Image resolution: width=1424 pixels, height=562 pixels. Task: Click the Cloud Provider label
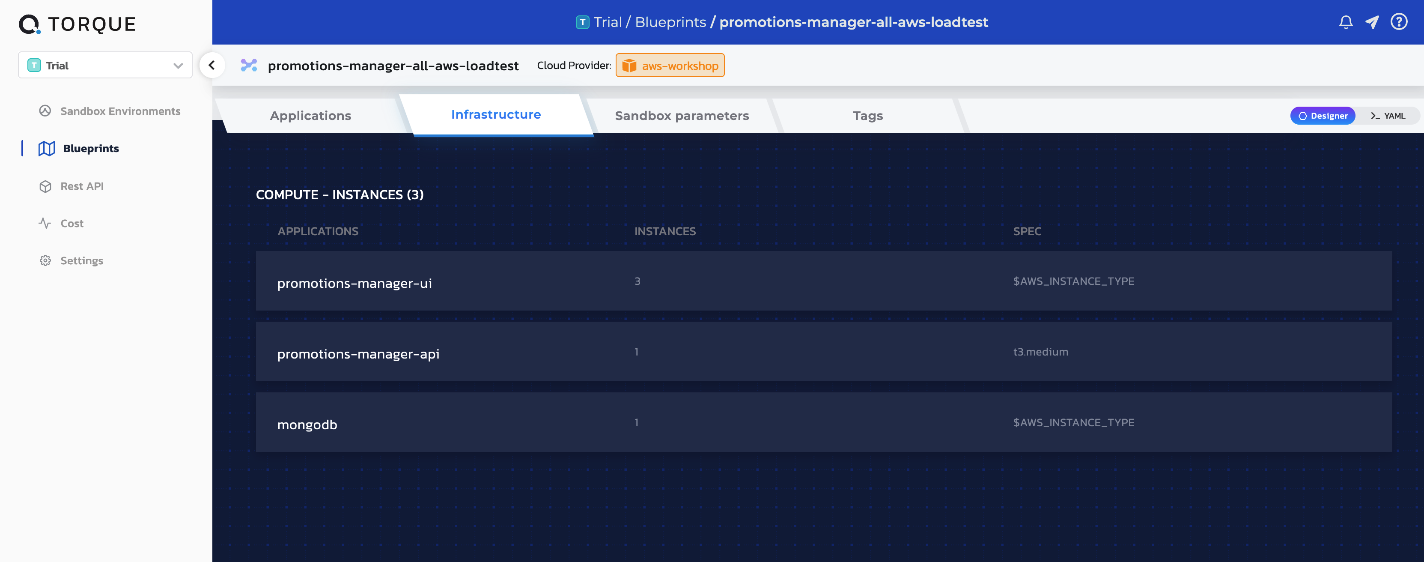coord(574,65)
